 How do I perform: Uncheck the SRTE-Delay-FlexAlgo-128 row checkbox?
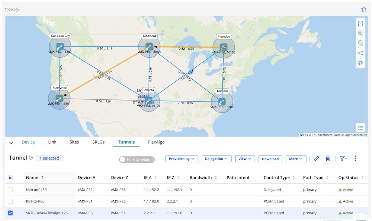(x=10, y=213)
